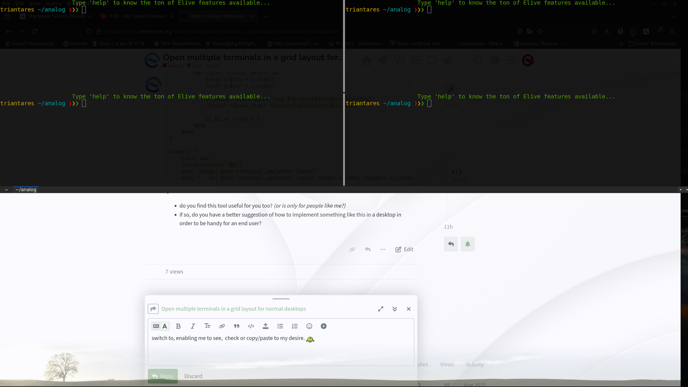Insert a bulleted list
The image size is (688, 387).
[280, 326]
